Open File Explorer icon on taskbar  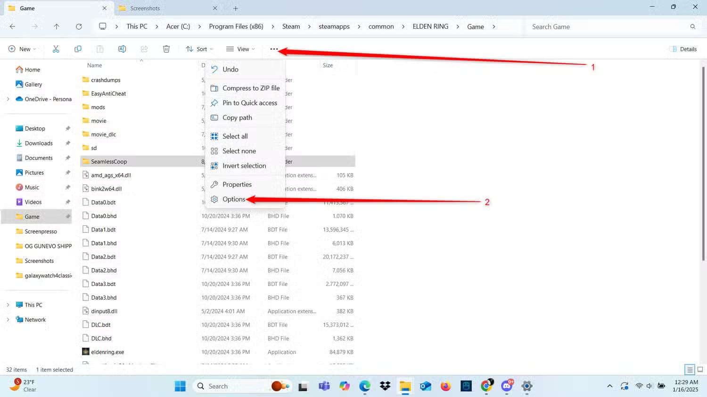click(x=405, y=386)
